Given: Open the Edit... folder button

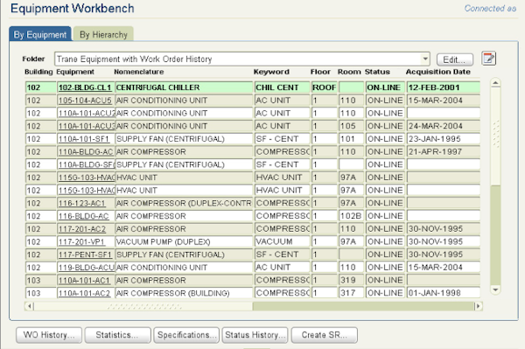Looking at the screenshot, I should (x=455, y=59).
